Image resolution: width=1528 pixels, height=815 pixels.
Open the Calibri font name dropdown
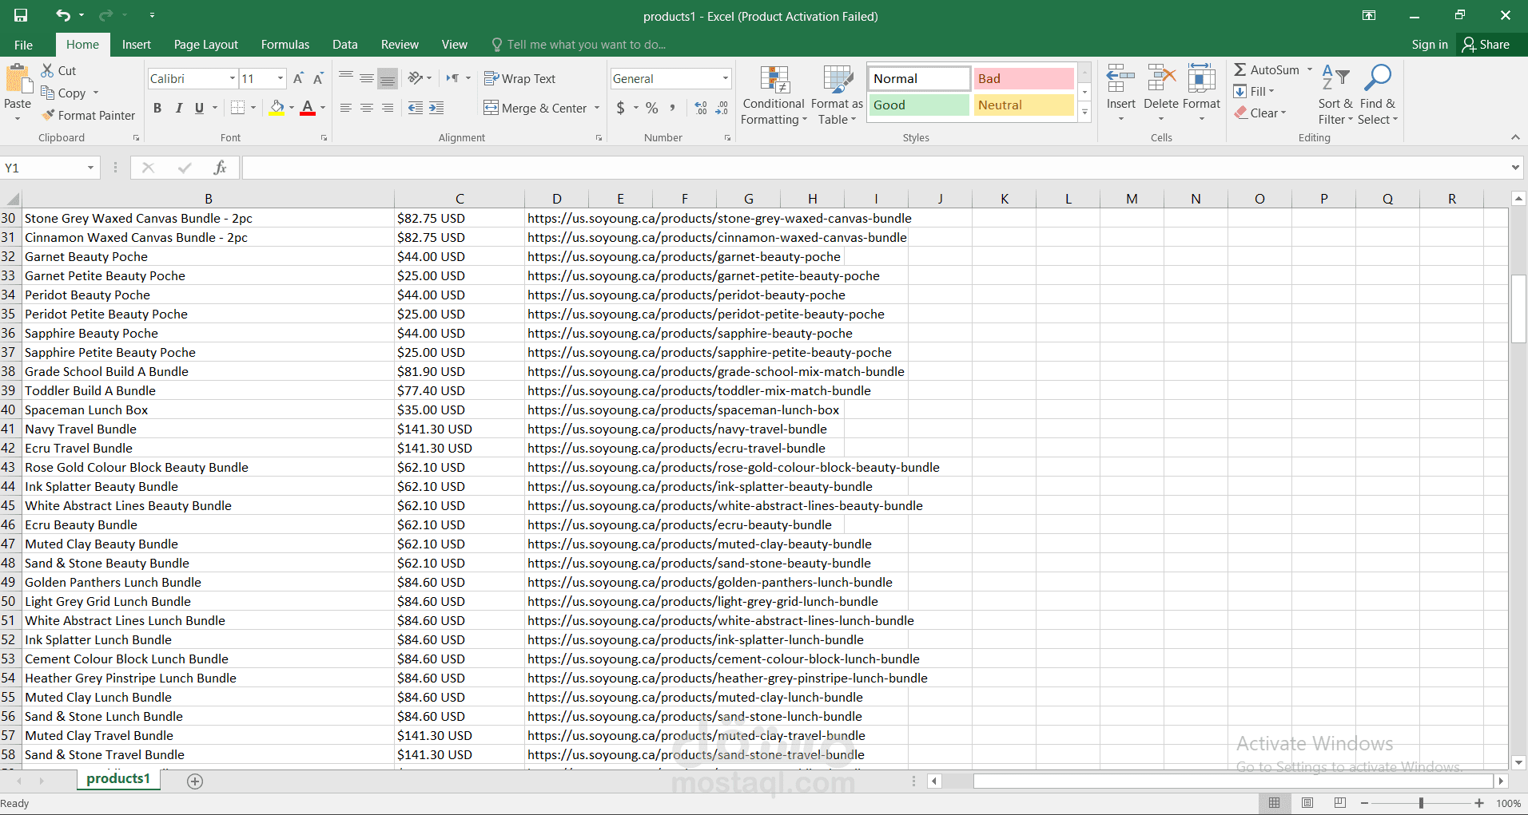coord(233,78)
